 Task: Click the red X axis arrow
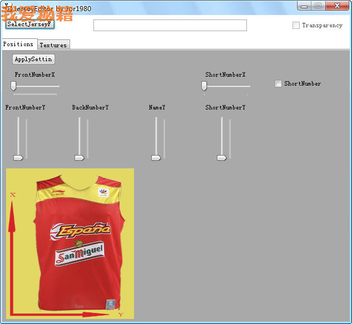(x=12, y=250)
